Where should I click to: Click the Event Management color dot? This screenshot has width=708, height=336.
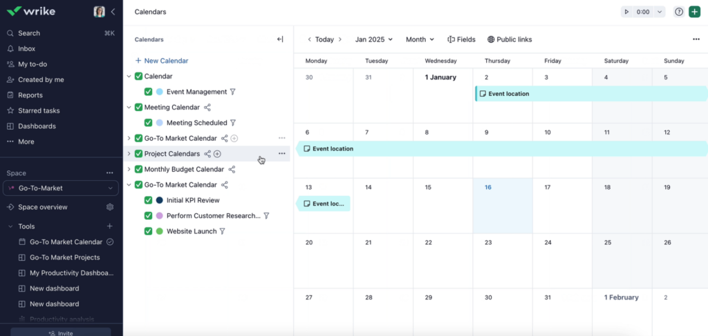160,92
